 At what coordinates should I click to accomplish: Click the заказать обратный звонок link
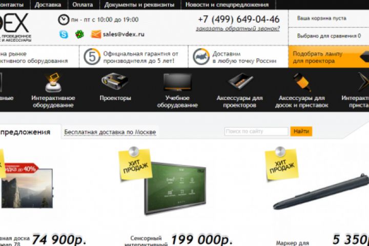point(238,29)
